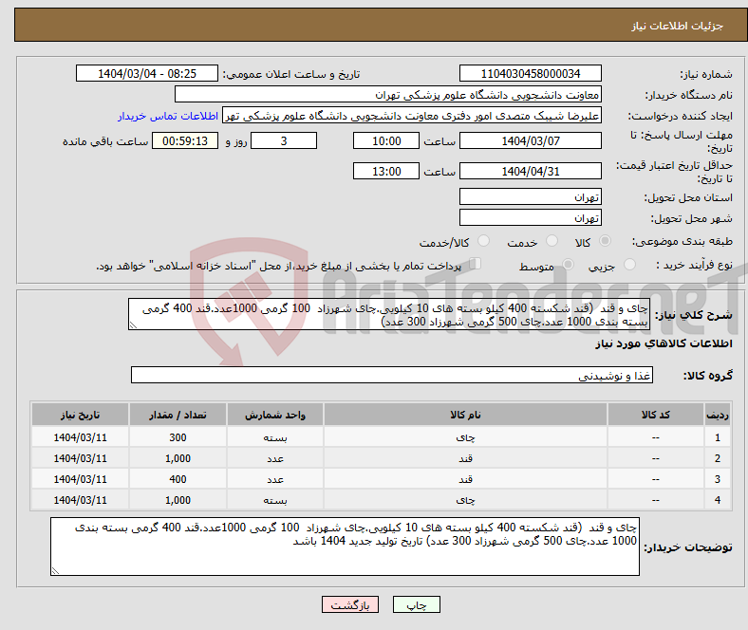The width and height of the screenshot is (748, 630).
Task: Click the نام کالا column header
Action: (465, 415)
